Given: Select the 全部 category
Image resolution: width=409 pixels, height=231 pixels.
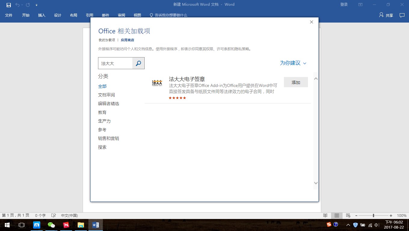Looking at the screenshot, I should [x=102, y=86].
